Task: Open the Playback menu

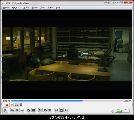Action: point(16,8)
